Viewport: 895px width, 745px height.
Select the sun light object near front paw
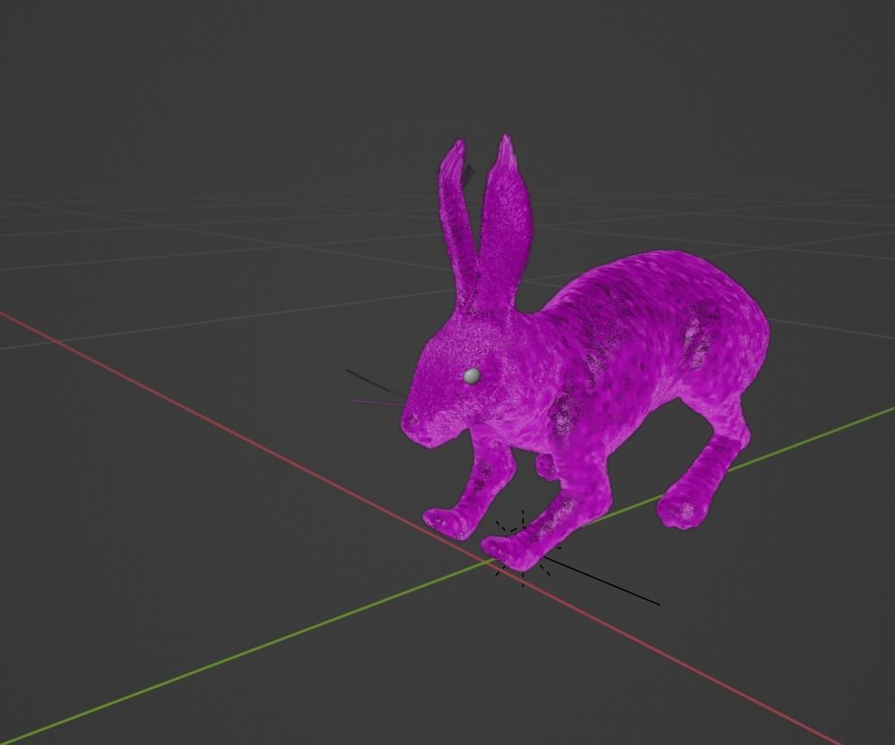[x=523, y=547]
